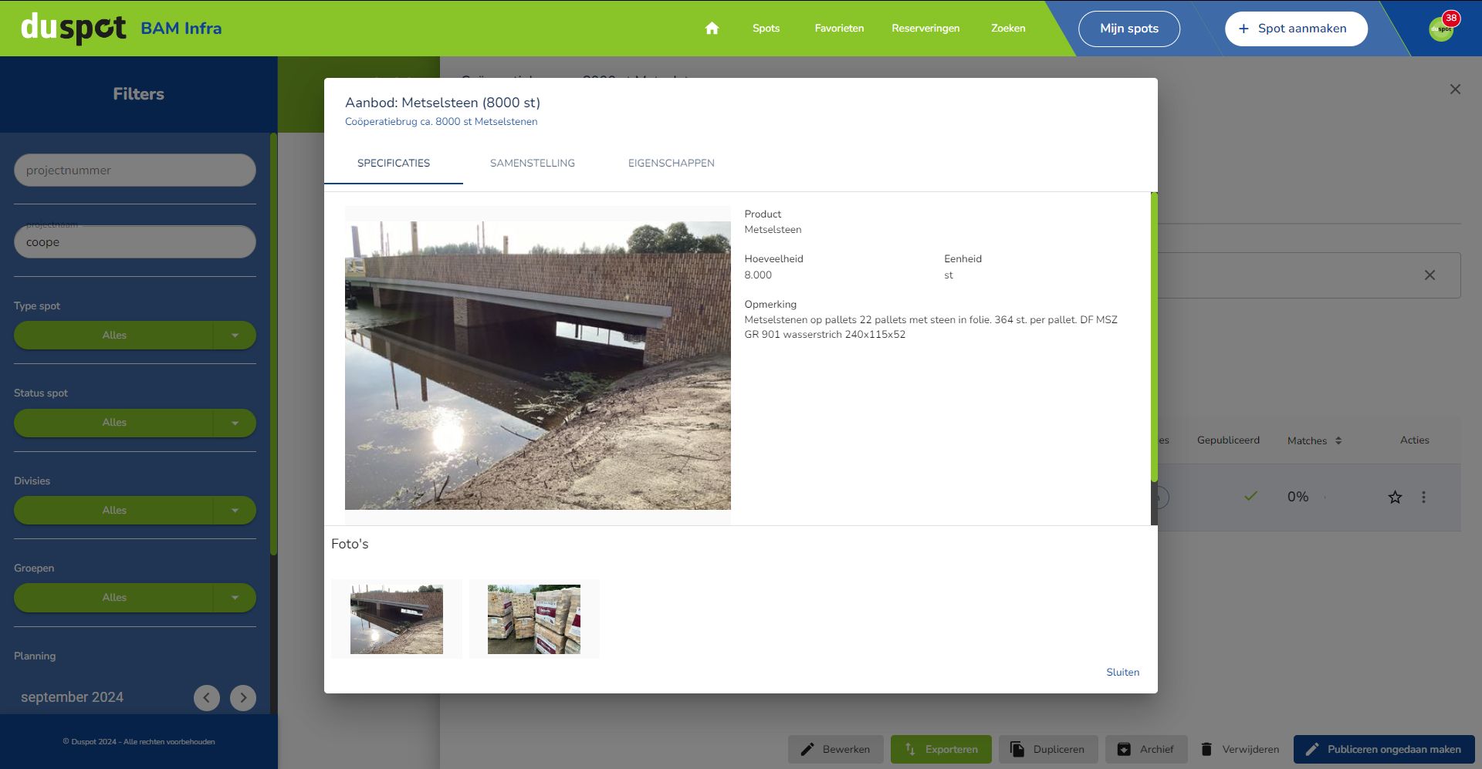Go to previous month in Planning
Screen dimensions: 1482x769
[206, 697]
